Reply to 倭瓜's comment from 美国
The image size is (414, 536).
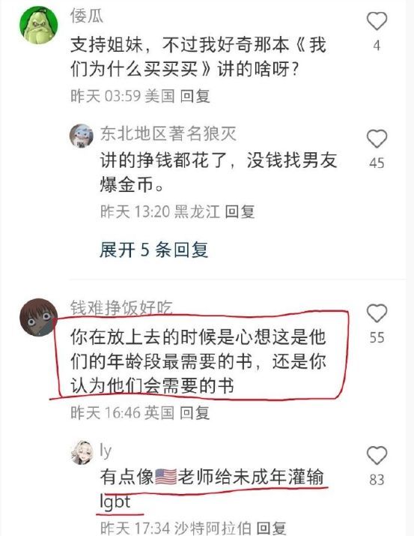[195, 96]
